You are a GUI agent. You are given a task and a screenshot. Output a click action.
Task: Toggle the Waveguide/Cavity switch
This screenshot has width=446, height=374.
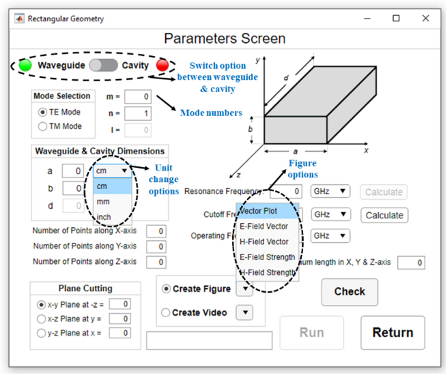tap(103, 65)
